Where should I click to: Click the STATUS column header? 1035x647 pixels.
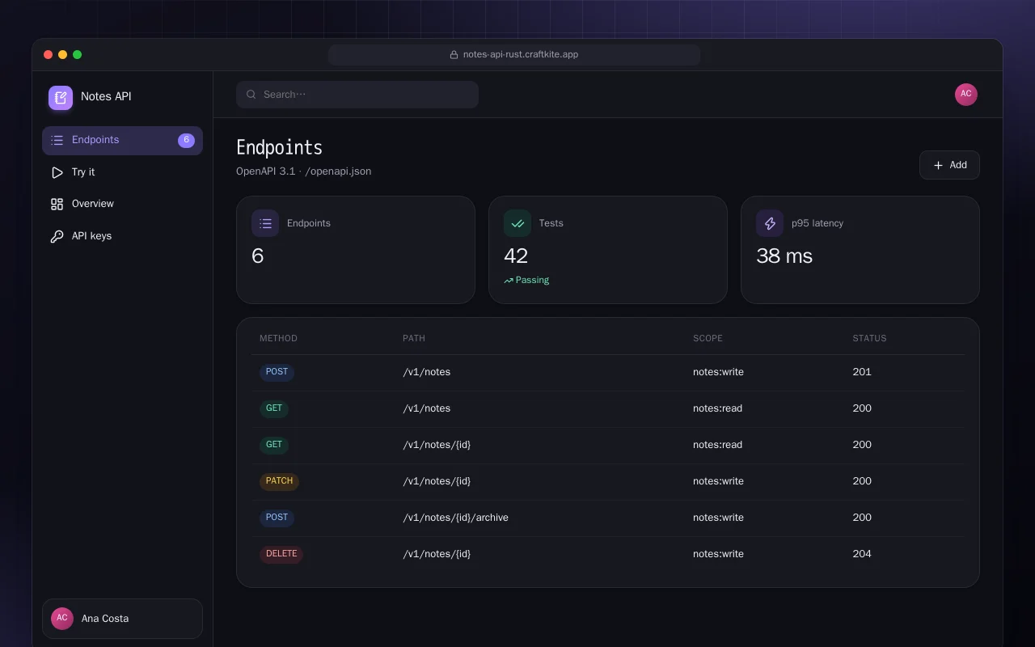click(x=869, y=338)
